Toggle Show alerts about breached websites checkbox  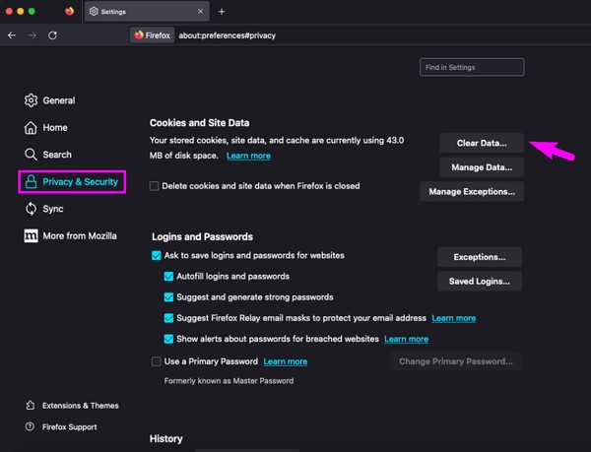(168, 339)
